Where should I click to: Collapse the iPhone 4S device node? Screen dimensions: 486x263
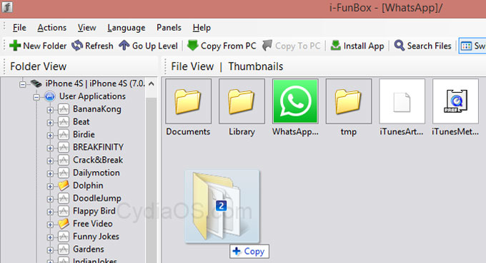(22, 84)
